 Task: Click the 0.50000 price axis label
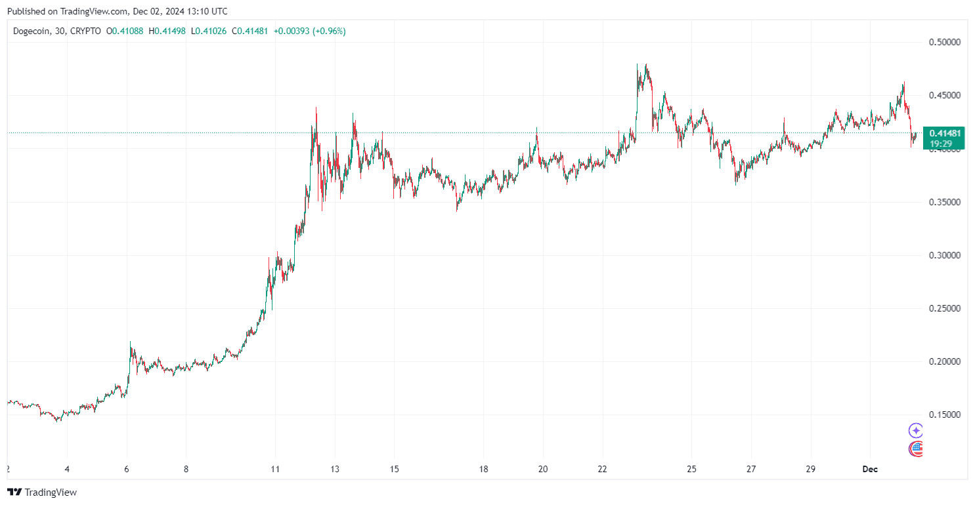[x=945, y=42]
